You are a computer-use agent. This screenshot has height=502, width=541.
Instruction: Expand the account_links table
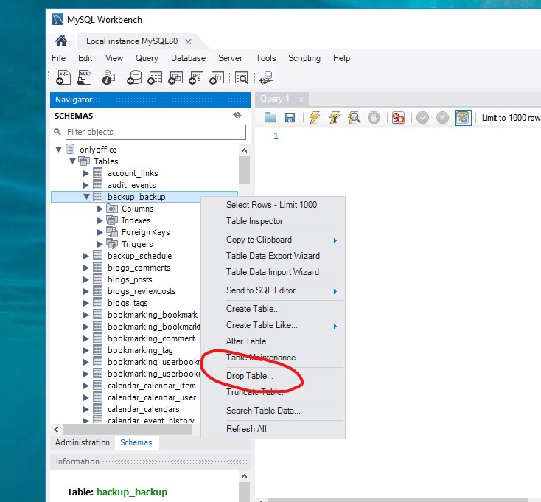(86, 173)
